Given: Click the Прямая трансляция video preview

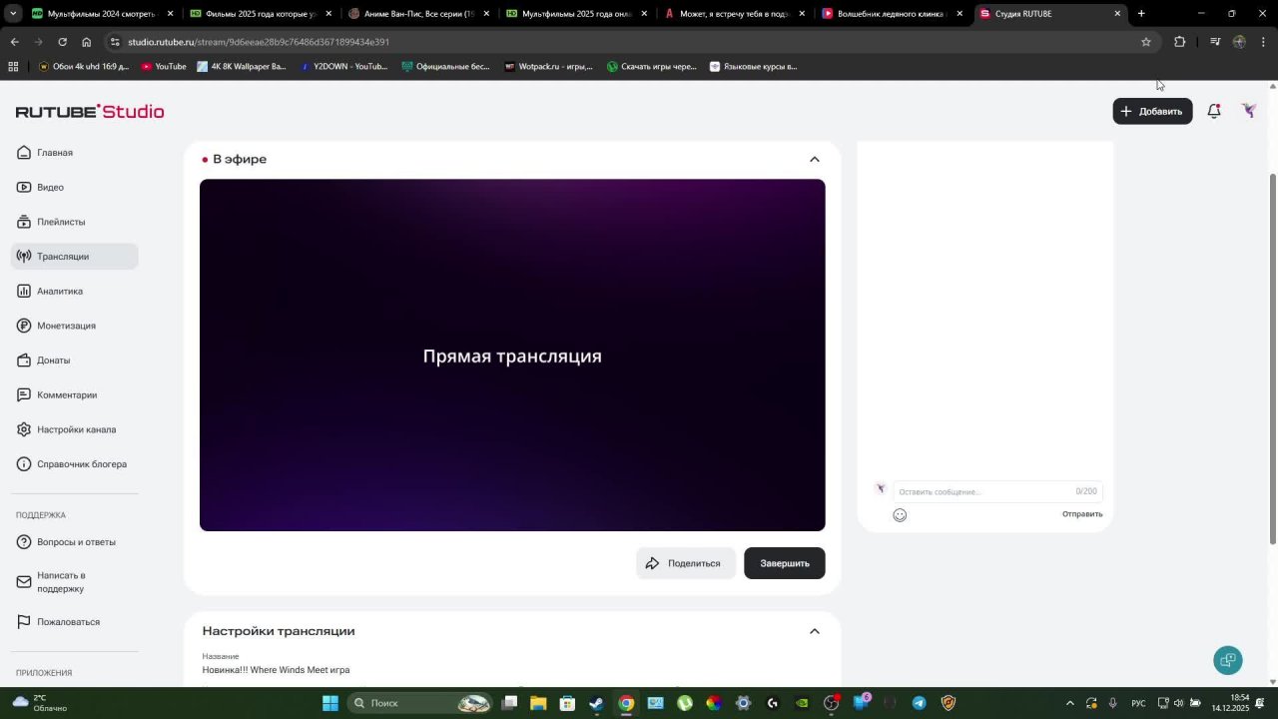Looking at the screenshot, I should click(512, 356).
